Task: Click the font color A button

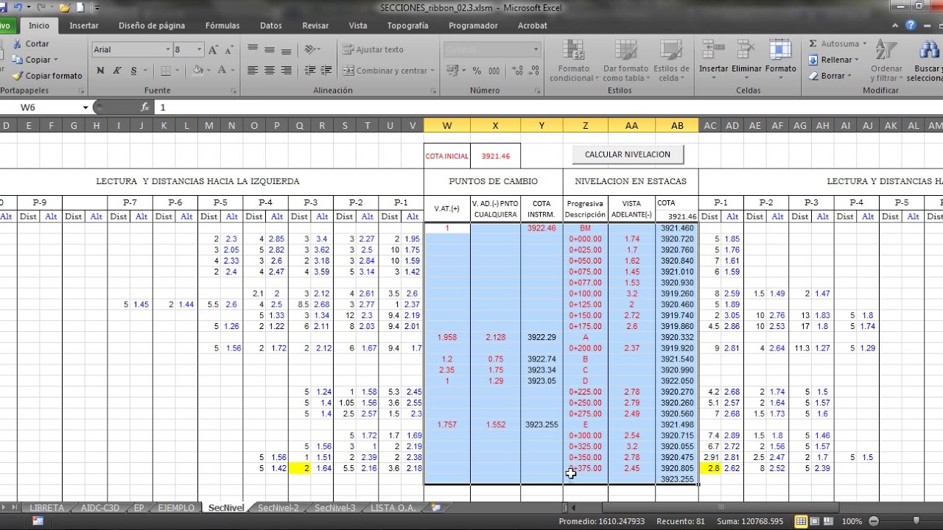Action: (221, 71)
